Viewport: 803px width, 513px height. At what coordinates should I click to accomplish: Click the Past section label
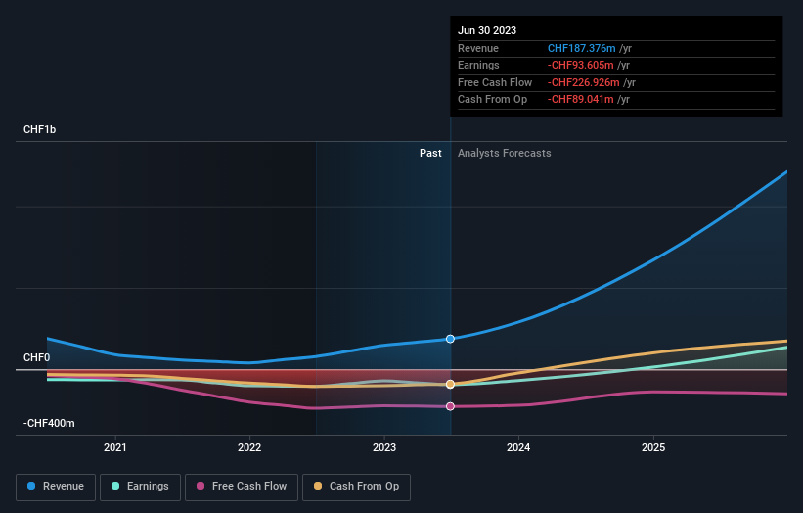[430, 154]
